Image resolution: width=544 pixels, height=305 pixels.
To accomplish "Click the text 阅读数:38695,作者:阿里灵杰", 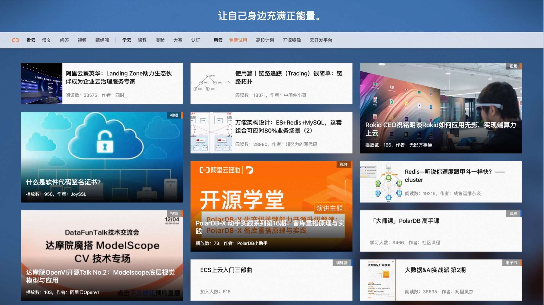I will [x=439, y=292].
